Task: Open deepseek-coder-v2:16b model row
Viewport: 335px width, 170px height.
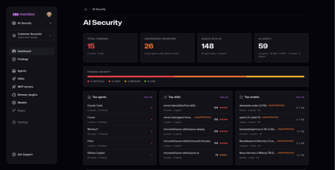Action: click(272, 108)
